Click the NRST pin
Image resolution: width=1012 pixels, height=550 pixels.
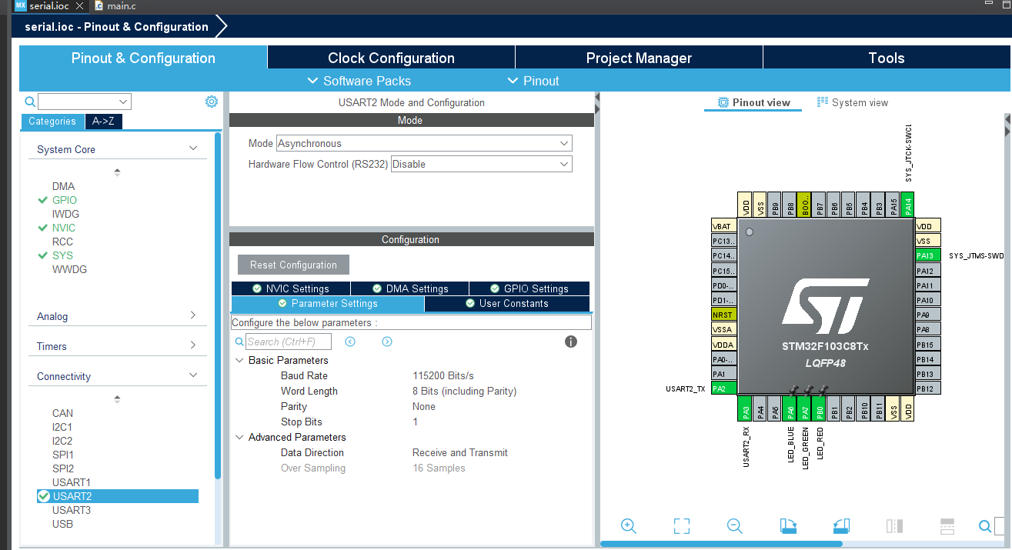(x=724, y=315)
